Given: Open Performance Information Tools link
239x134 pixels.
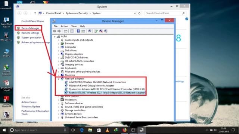Looking at the screenshot, I should (x=35, y=112).
